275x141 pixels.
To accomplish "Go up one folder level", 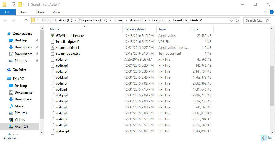I will [x=26, y=20].
